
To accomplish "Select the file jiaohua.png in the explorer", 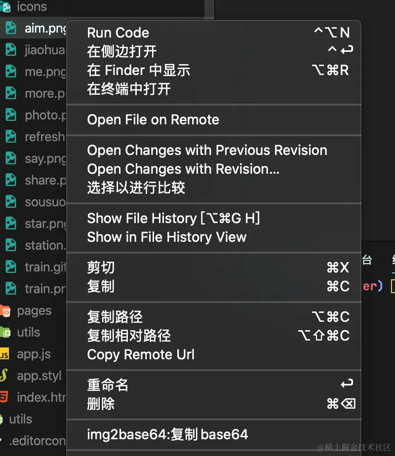I will [44, 50].
